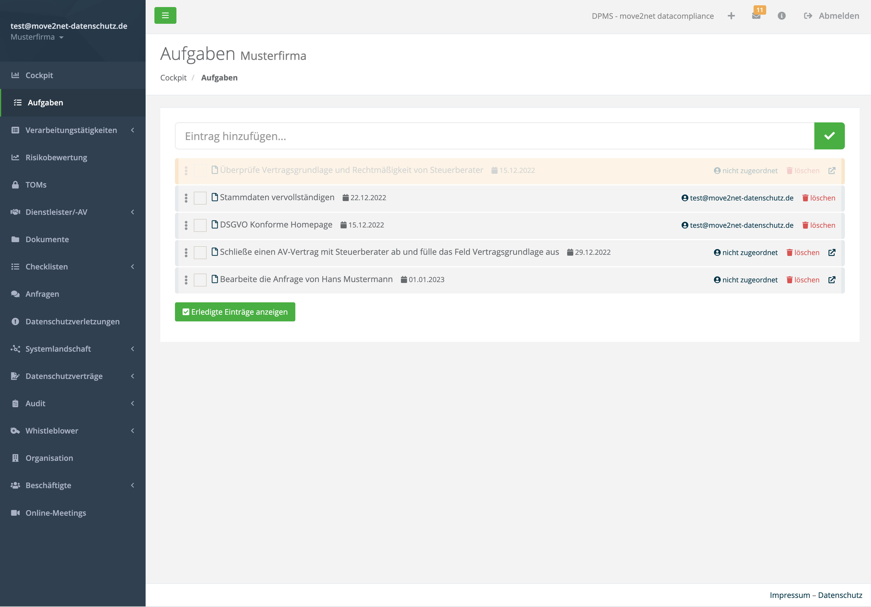Click task title Stammdaten vervollständigen

pyautogui.click(x=277, y=197)
